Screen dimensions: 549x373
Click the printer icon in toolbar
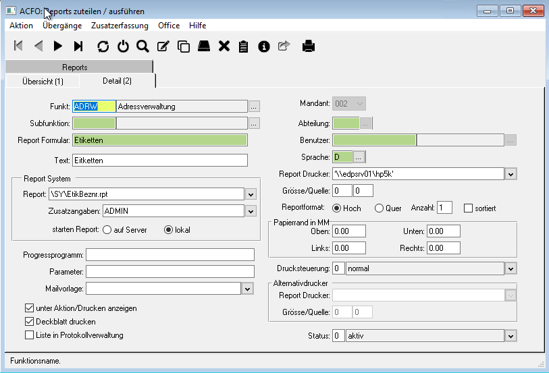[x=308, y=46]
